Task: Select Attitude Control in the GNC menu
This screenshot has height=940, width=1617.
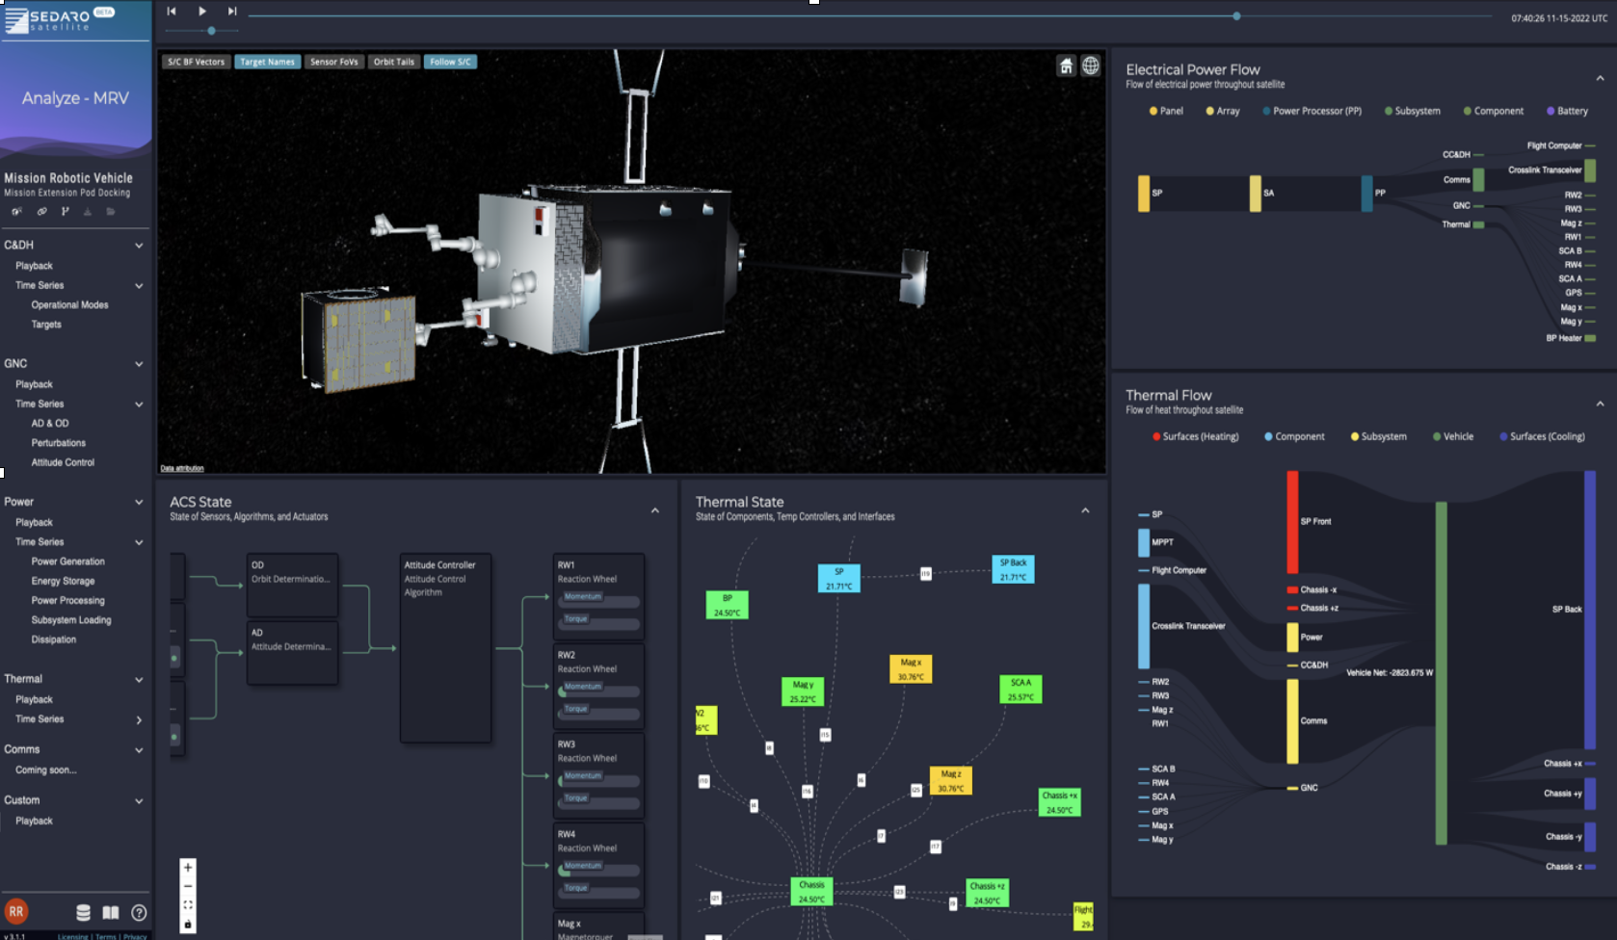Action: [63, 462]
